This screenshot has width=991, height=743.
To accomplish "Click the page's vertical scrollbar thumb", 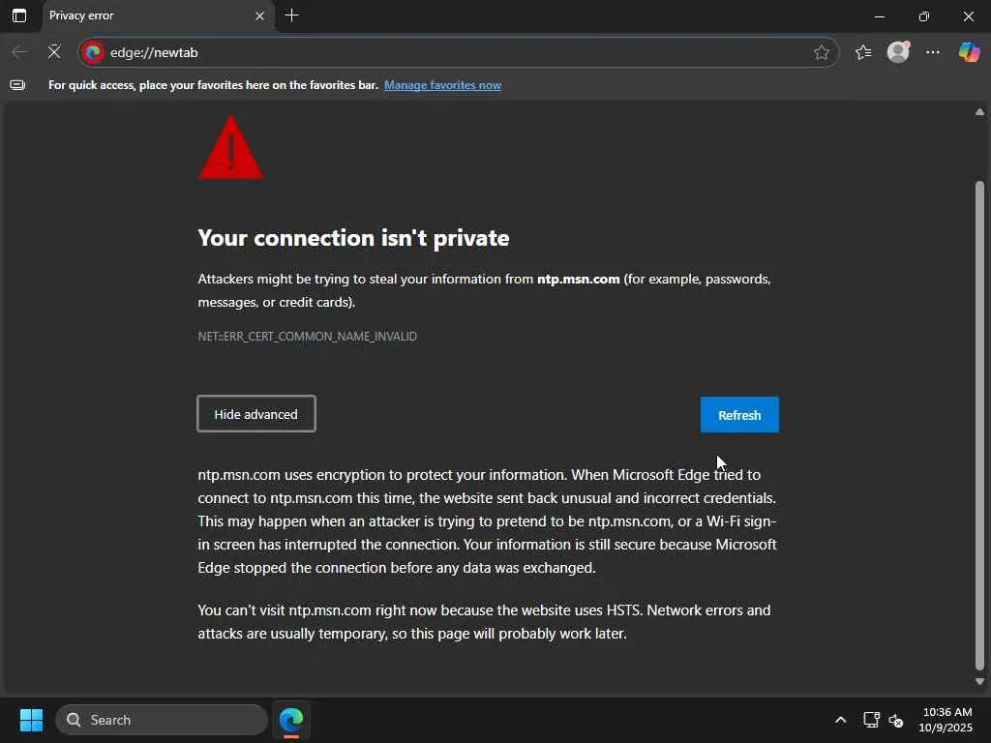I will 979,426.
